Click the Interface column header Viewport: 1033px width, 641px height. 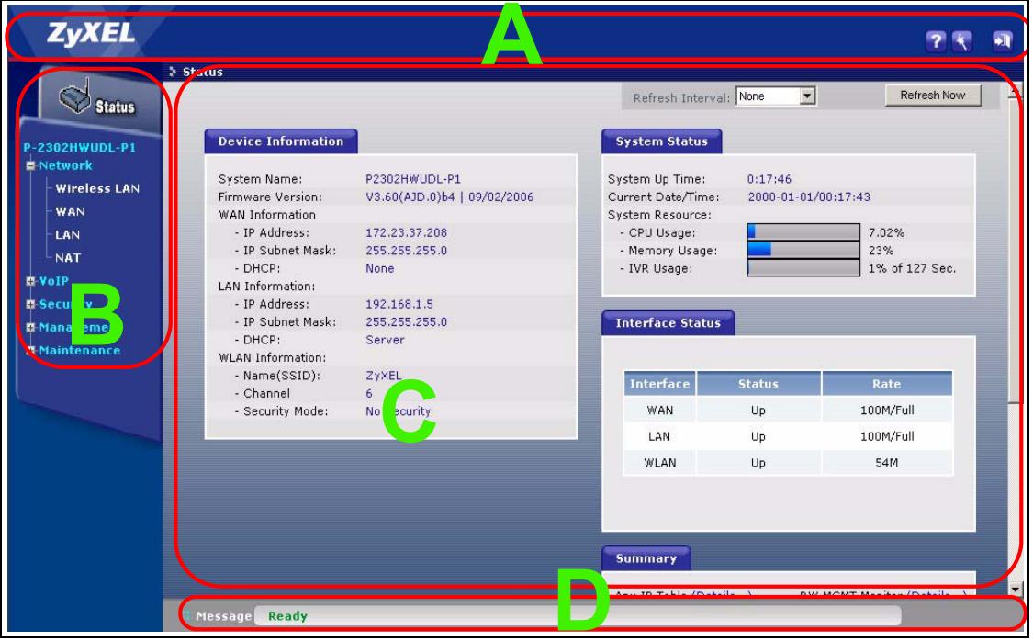pyautogui.click(x=659, y=384)
